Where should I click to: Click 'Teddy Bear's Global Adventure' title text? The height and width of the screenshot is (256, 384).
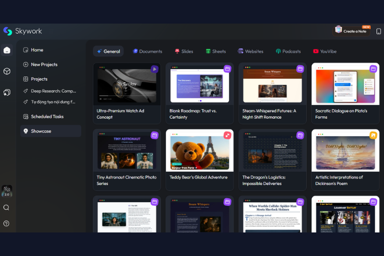[198, 177]
